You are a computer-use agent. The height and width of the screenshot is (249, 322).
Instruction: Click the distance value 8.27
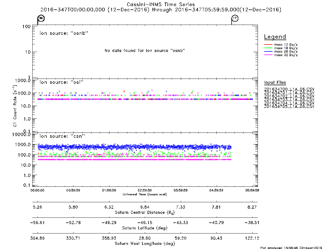click(252, 207)
